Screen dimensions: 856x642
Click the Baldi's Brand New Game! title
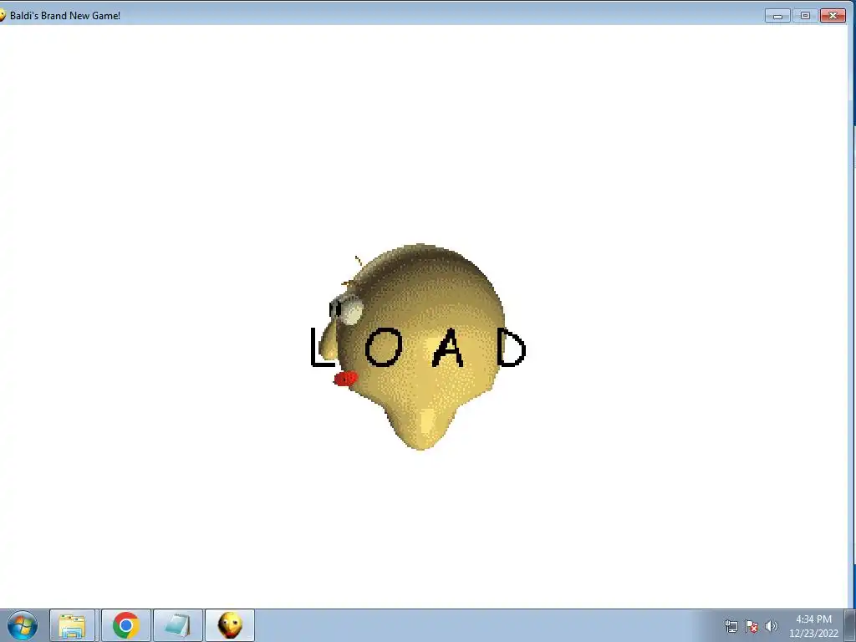65,16
